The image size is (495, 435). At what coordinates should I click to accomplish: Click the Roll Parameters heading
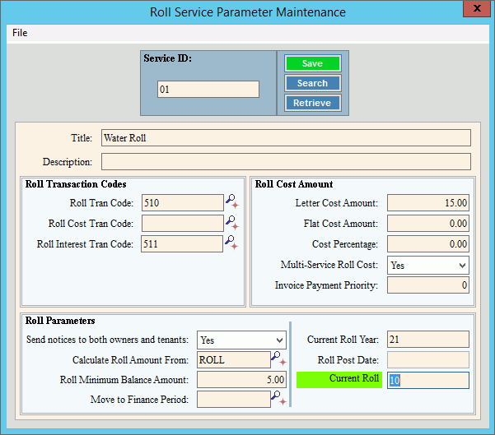60,321
